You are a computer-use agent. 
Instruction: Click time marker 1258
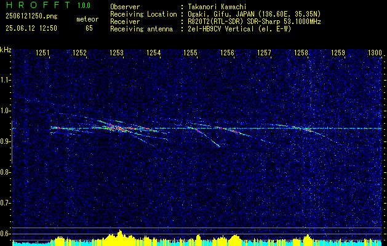coord(301,52)
